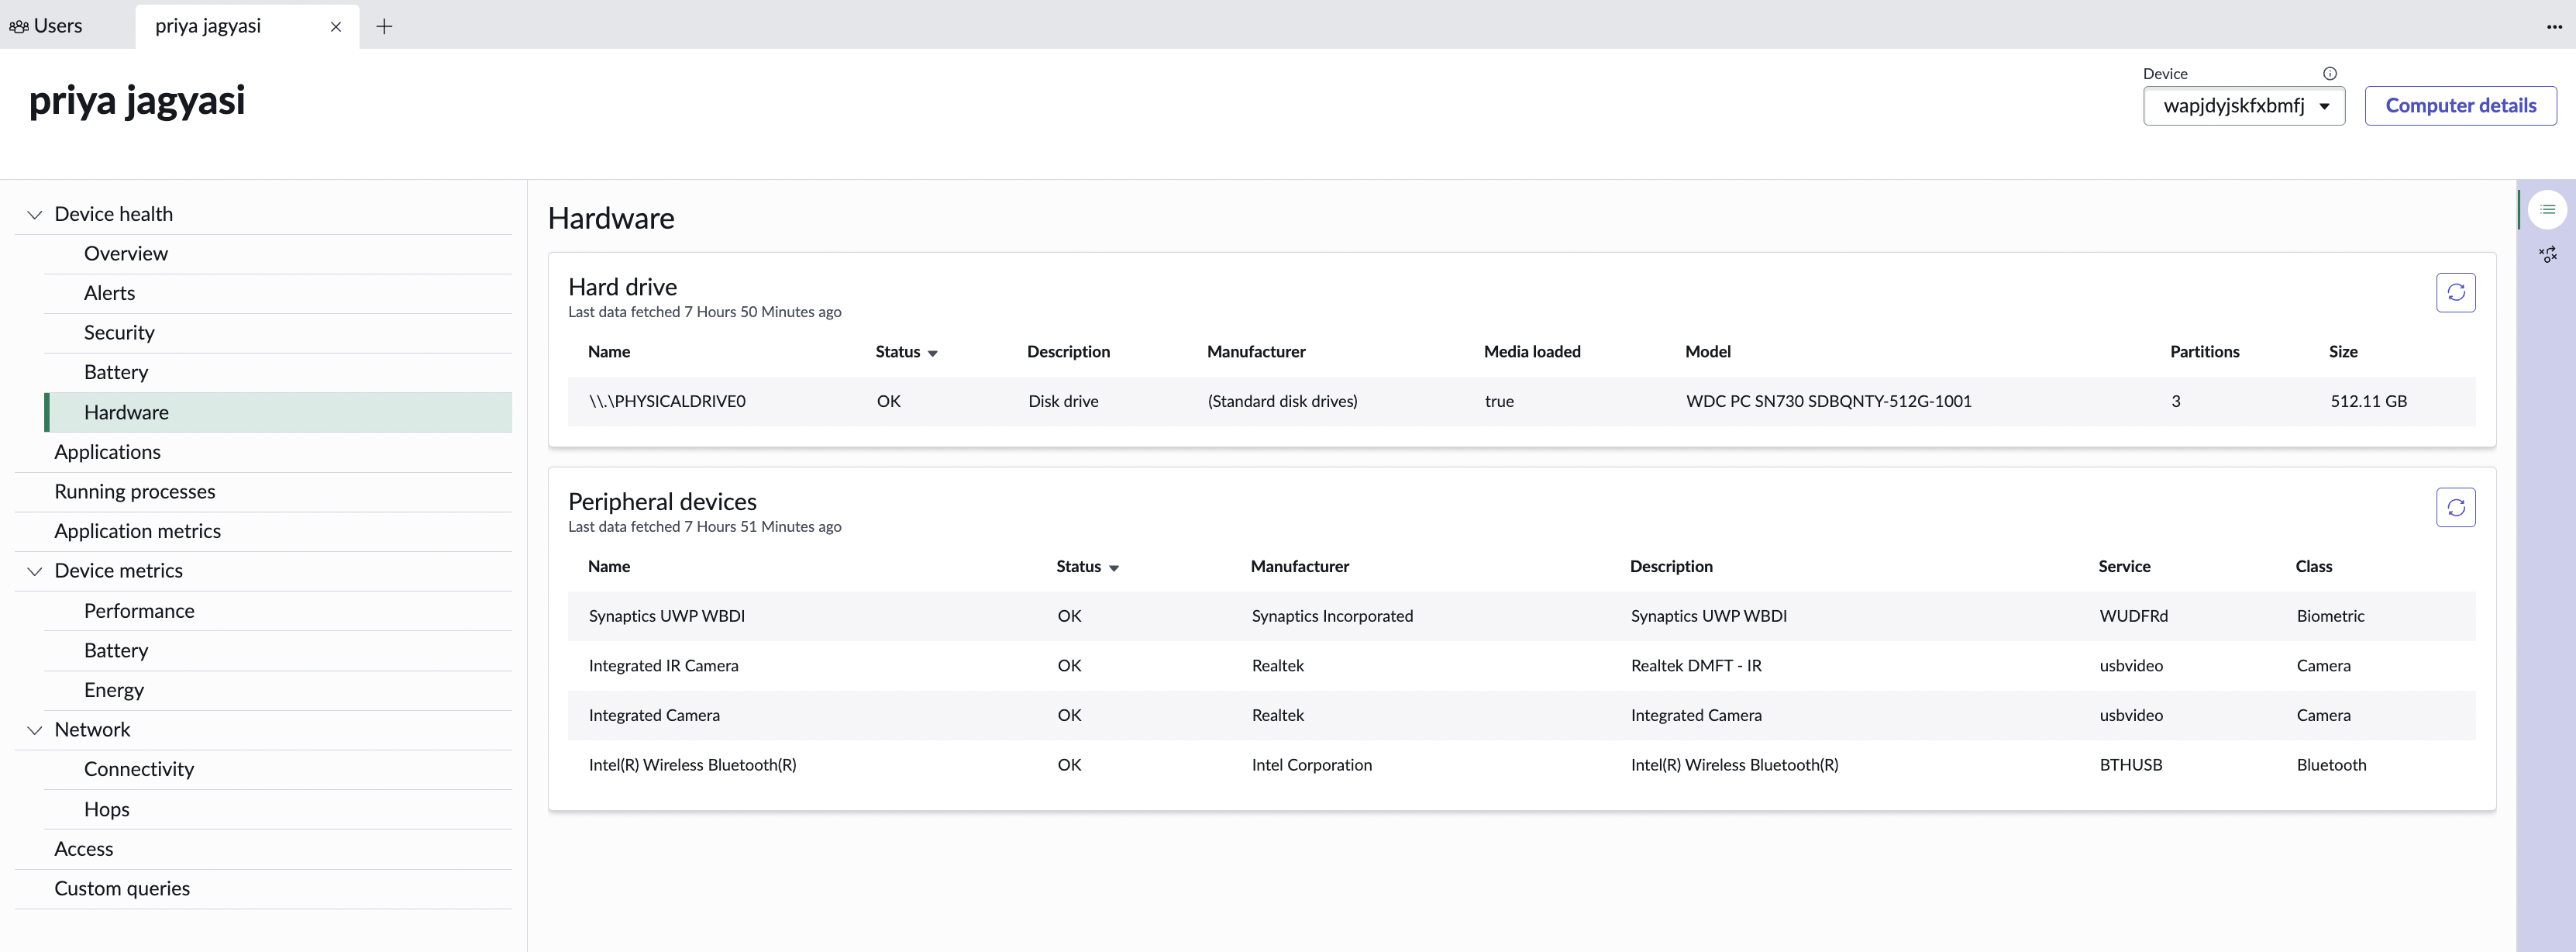Sort Peripheral devices table by Status

tap(1087, 567)
